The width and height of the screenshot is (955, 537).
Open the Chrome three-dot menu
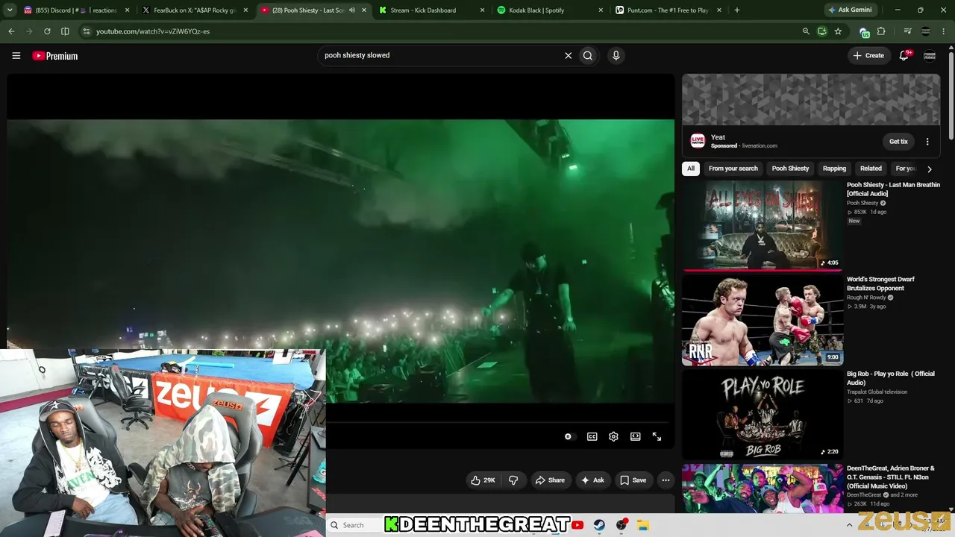[x=944, y=31]
